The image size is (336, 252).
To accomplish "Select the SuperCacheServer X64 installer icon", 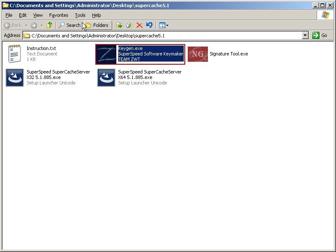I will pos(106,78).
